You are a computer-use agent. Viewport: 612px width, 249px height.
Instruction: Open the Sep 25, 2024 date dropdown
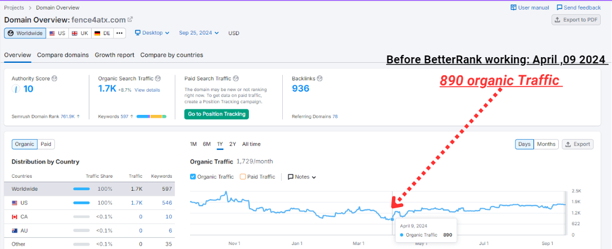199,33
